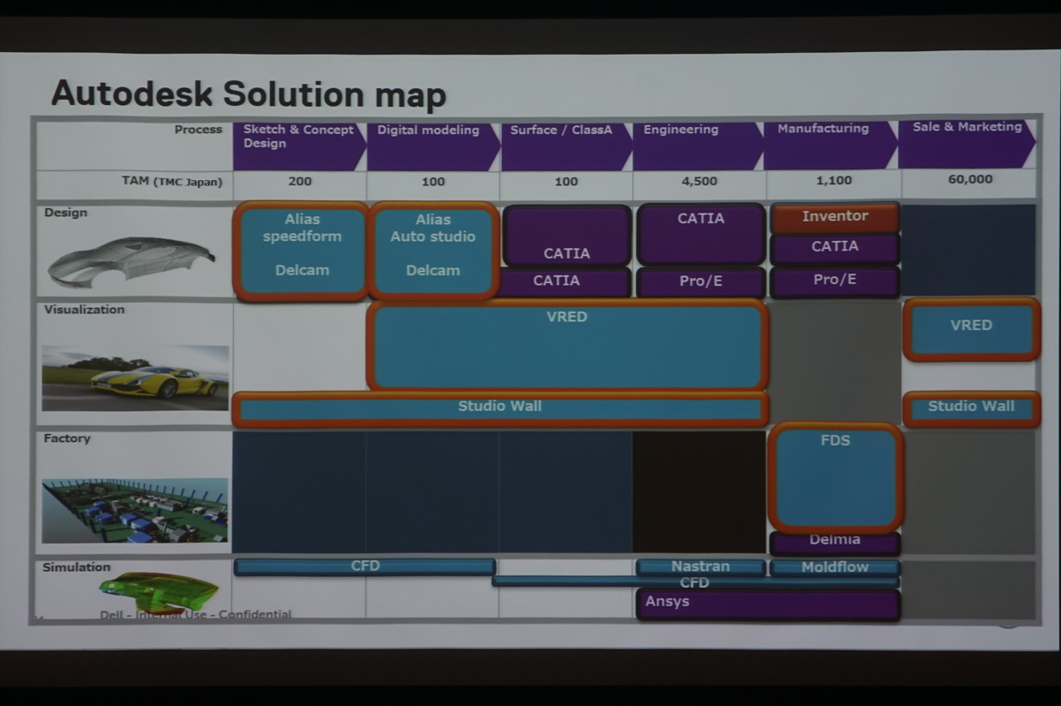Select the 'Surface / ClassA' process arrow

point(566,146)
